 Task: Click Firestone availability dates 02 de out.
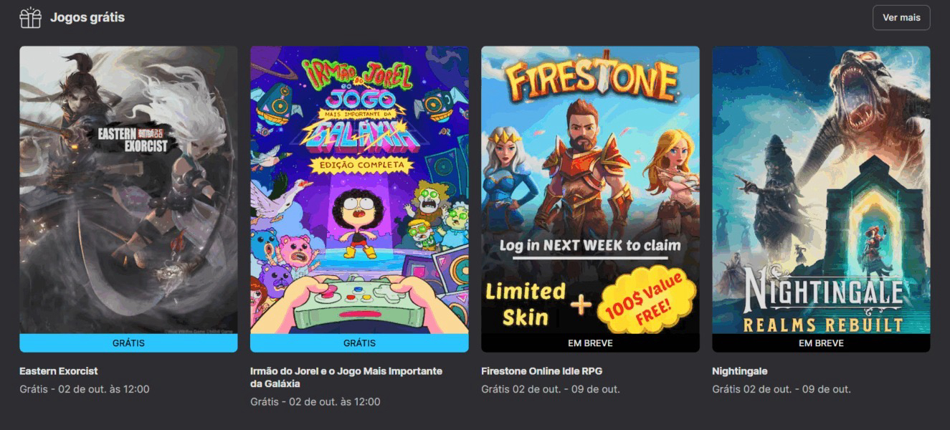551,389
